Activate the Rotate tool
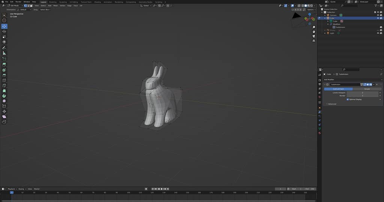The image size is (384, 202). [4, 31]
